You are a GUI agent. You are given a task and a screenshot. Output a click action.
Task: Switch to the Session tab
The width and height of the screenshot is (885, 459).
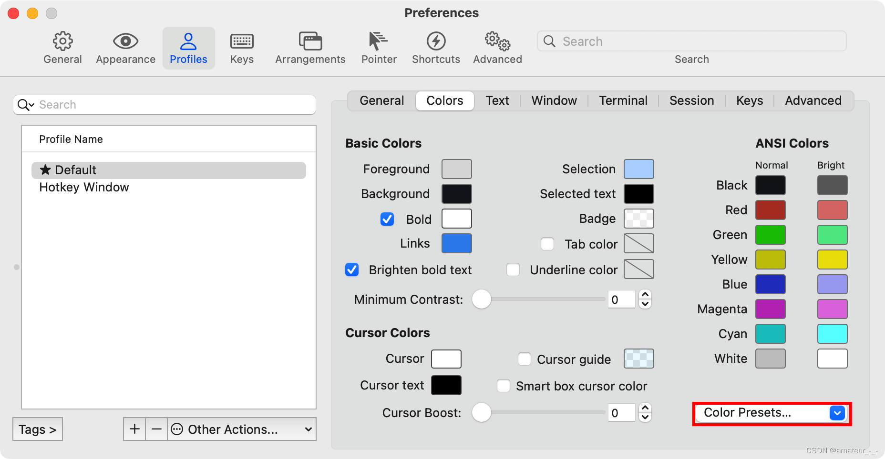692,100
